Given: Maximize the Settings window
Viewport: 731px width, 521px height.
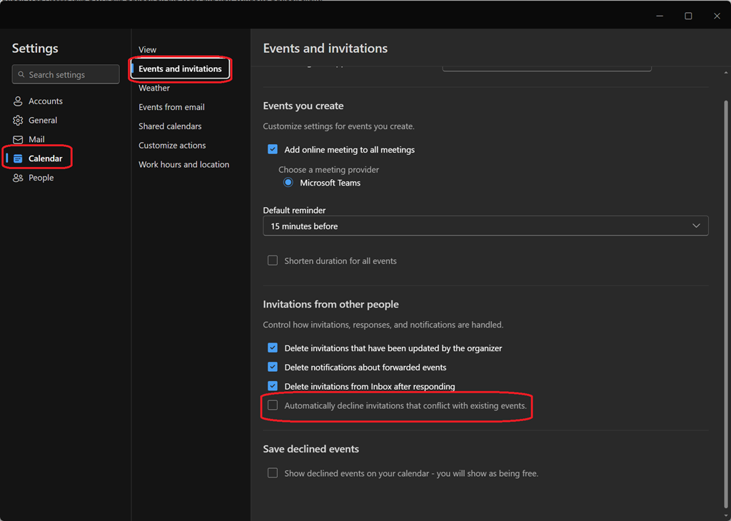Looking at the screenshot, I should 688,16.
